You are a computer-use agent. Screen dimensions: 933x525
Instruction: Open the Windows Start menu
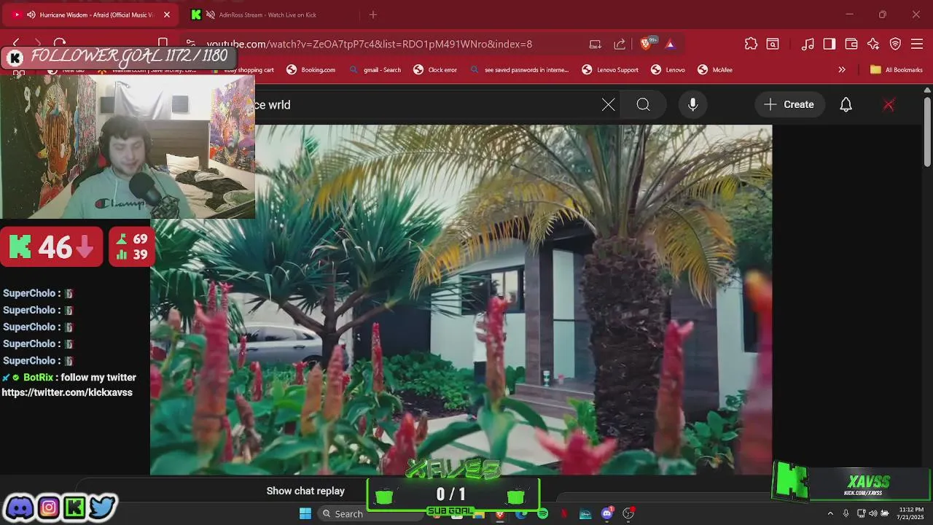(x=305, y=513)
